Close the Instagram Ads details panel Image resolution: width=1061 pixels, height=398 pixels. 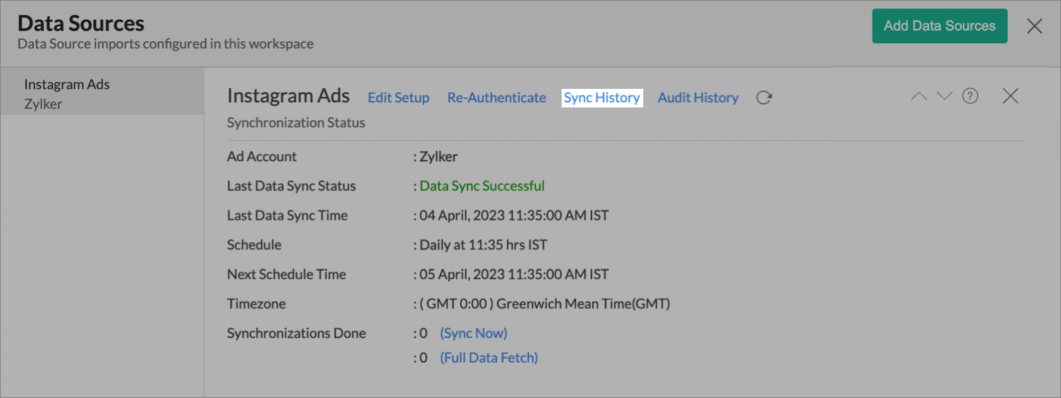pyautogui.click(x=1011, y=96)
